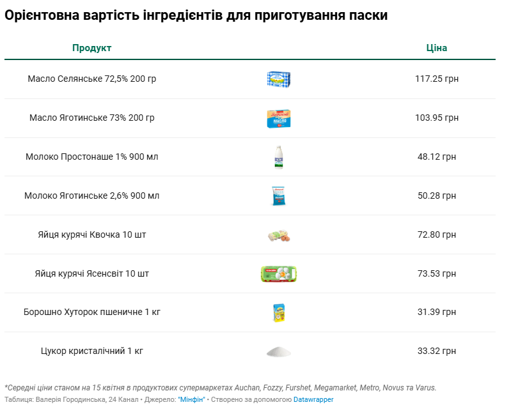Click the Продукт column header

coord(91,48)
